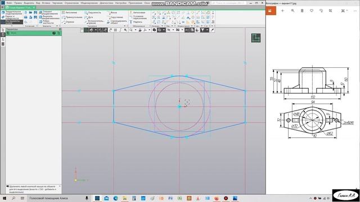Choose Элемент выдавливания tool

[x=49, y=12]
